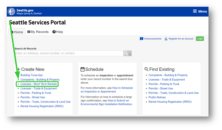
Task: Focus the Search All Records field
Action: click(69, 53)
